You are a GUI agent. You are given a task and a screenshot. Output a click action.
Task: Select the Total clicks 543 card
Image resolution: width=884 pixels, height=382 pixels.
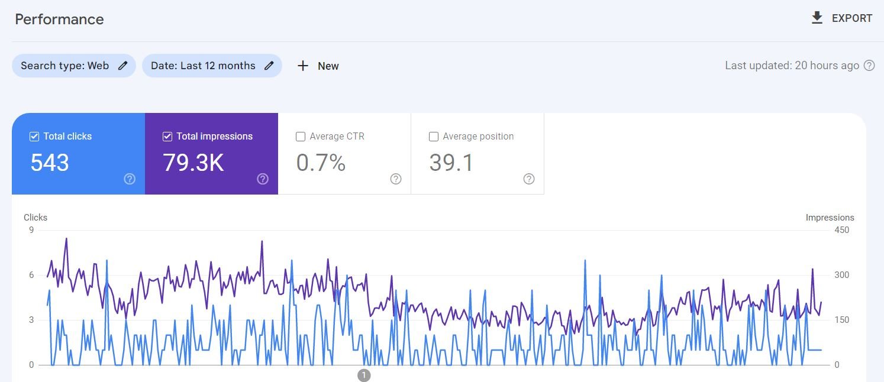coord(78,154)
